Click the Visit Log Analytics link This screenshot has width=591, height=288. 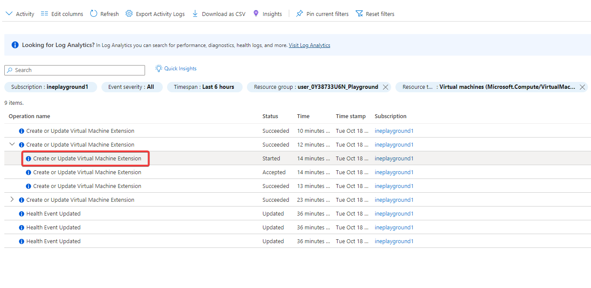tap(309, 45)
